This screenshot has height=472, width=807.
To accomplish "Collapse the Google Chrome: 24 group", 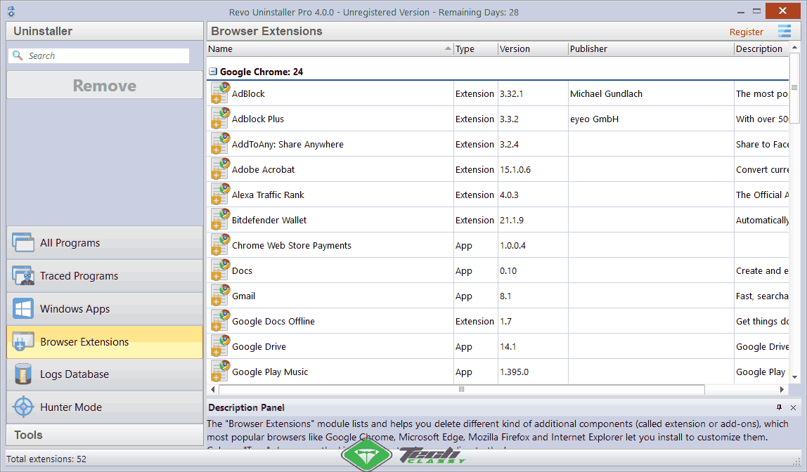I will pyautogui.click(x=212, y=72).
